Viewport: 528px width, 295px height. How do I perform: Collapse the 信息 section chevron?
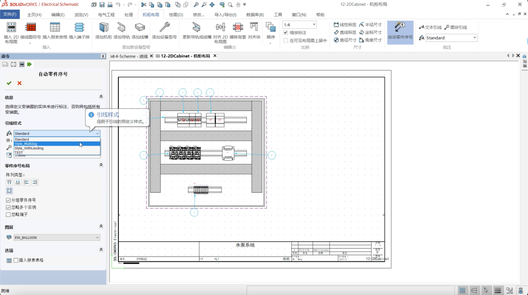point(101,96)
